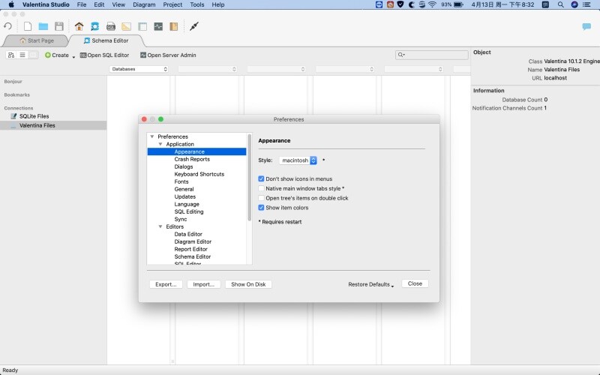600x375 pixels.
Task: Click the Schema Editor search input field
Action: (432, 55)
